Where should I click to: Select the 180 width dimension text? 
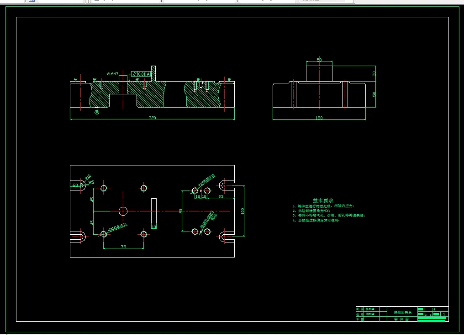[x=319, y=118]
